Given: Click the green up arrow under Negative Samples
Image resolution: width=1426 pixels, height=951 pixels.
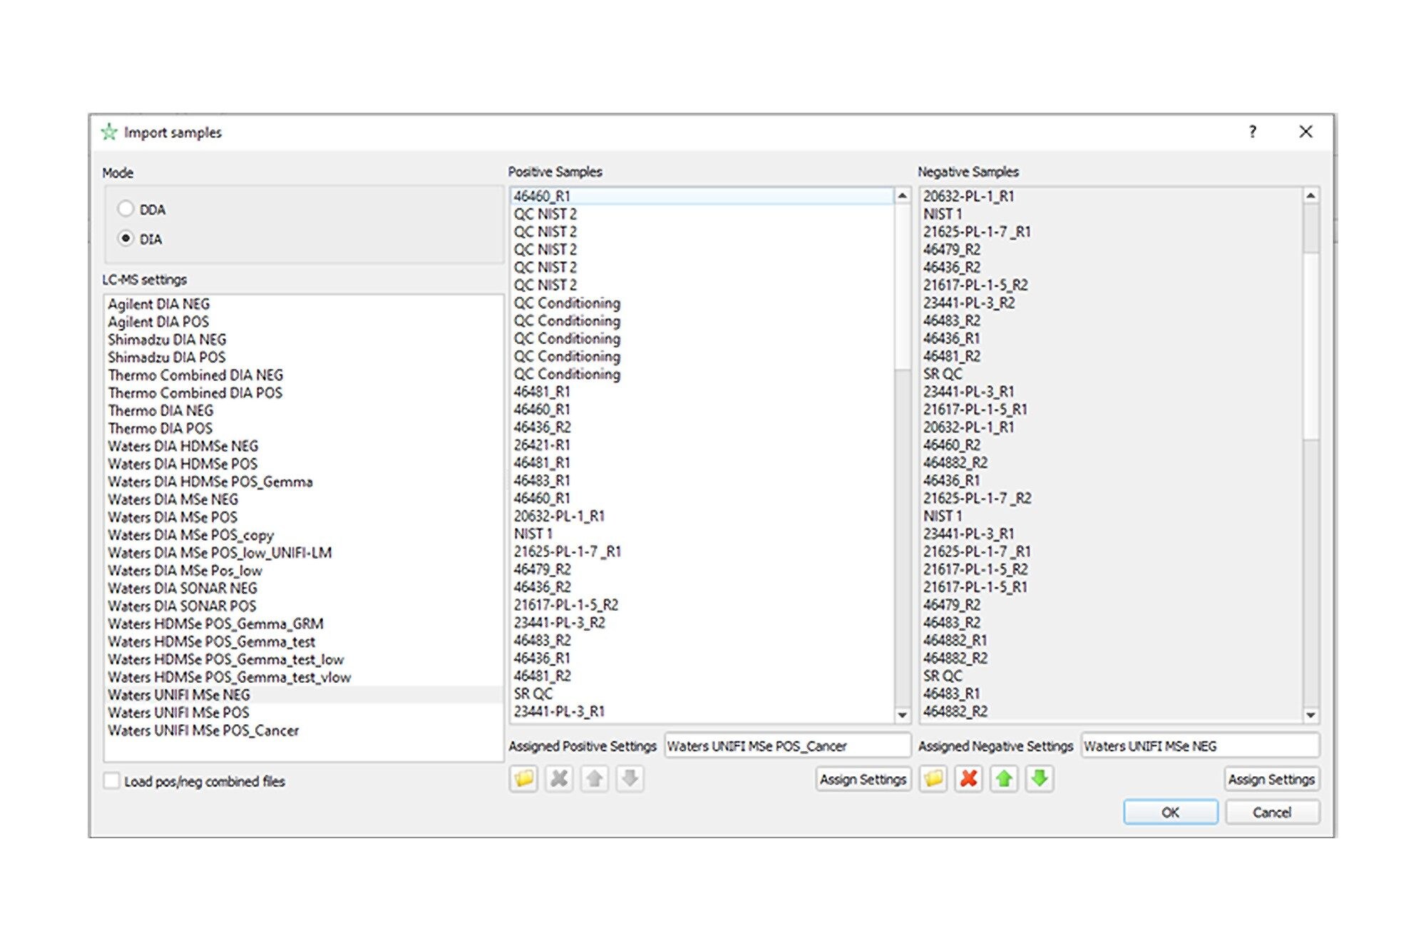Looking at the screenshot, I should pos(1004,778).
